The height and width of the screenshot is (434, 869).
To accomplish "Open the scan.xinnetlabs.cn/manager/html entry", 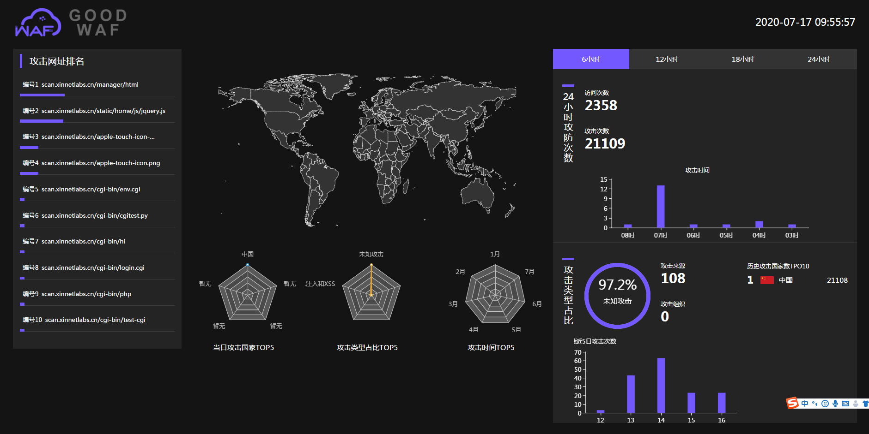I will pyautogui.click(x=90, y=85).
